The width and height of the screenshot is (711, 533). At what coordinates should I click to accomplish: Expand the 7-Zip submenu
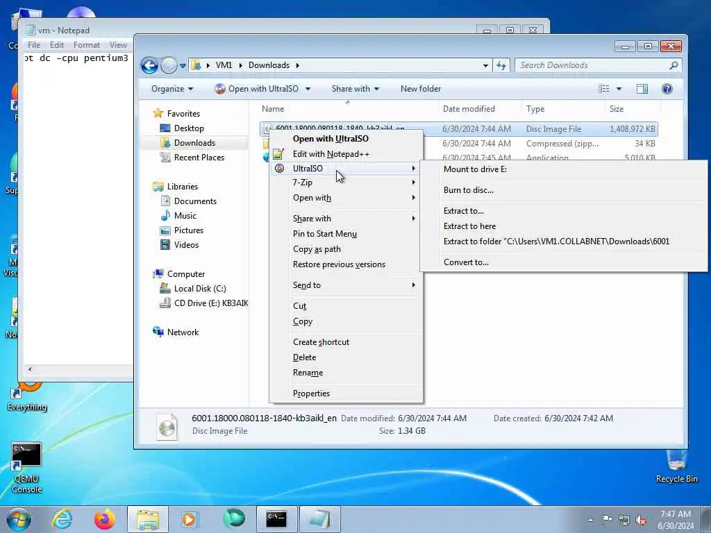(346, 183)
